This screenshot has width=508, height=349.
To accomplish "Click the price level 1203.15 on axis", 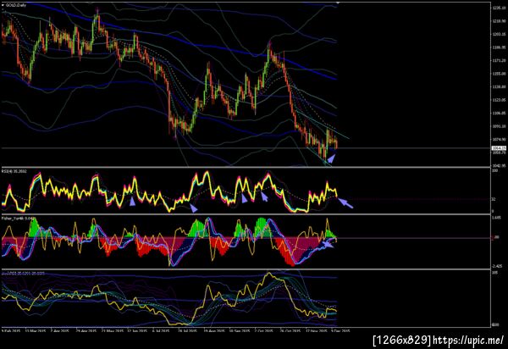I will (500, 35).
